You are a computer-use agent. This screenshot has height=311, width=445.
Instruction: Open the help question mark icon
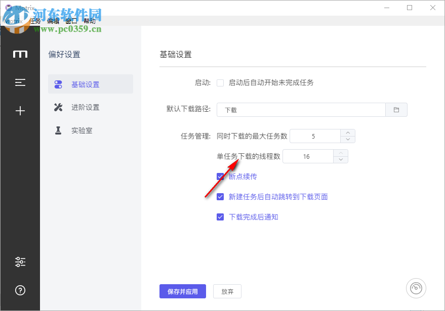pyautogui.click(x=20, y=290)
